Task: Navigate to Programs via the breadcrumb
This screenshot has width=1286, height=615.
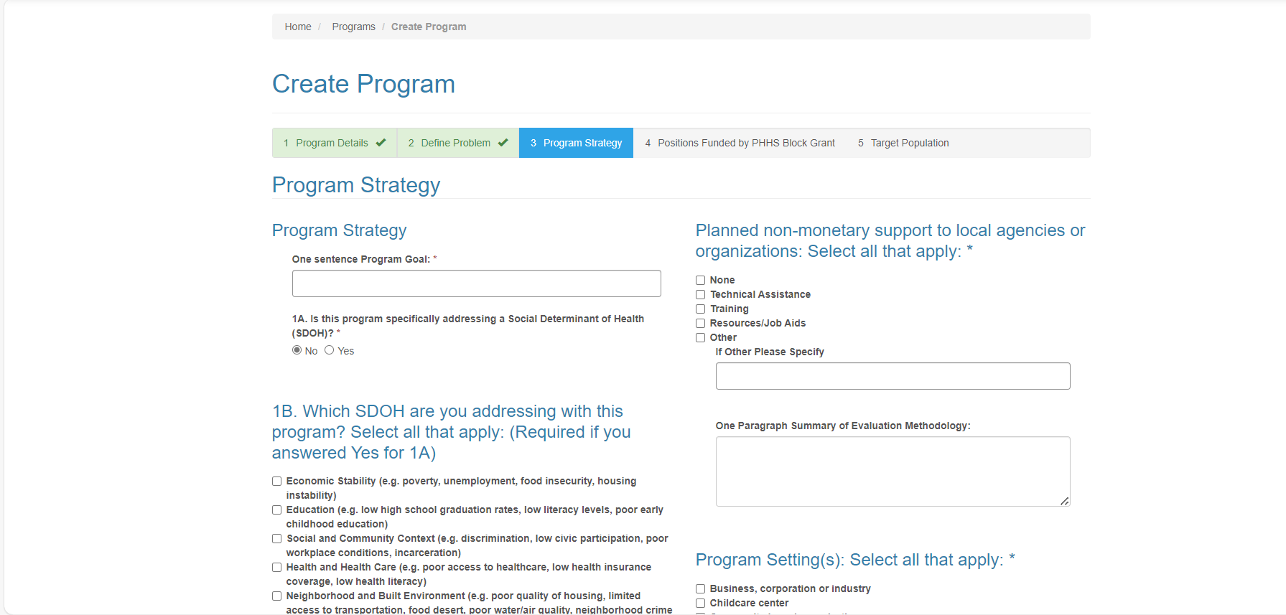Action: 353,27
